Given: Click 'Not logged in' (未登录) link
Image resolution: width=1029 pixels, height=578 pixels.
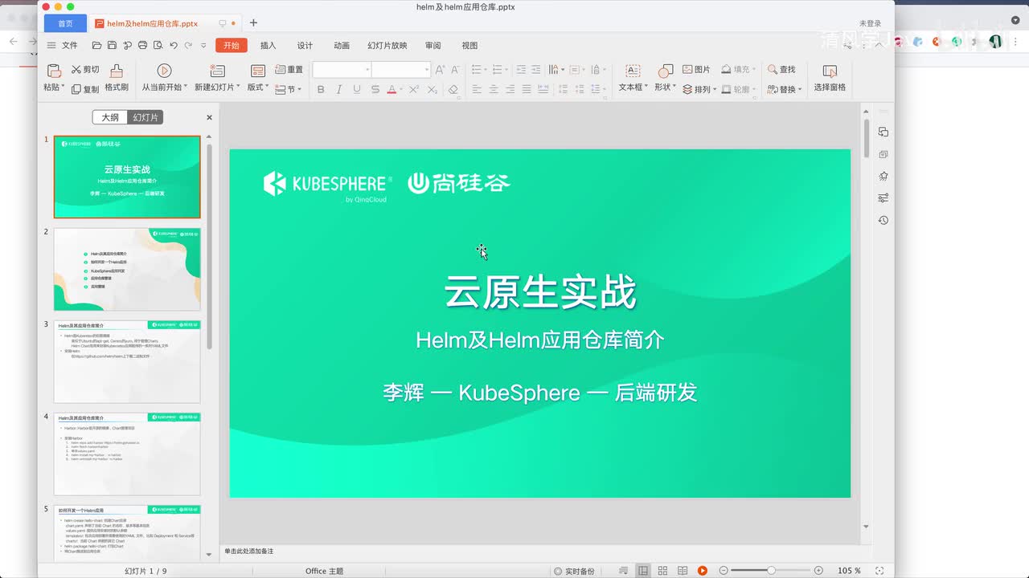Looking at the screenshot, I should pyautogui.click(x=871, y=23).
